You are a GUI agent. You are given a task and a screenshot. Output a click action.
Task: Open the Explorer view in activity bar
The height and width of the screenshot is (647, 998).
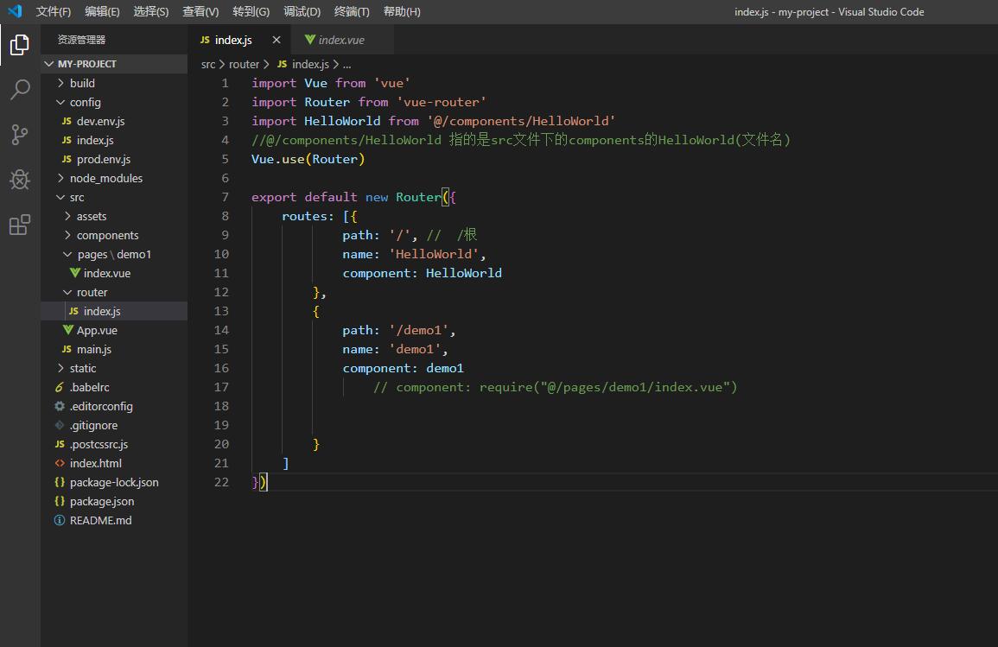(20, 45)
